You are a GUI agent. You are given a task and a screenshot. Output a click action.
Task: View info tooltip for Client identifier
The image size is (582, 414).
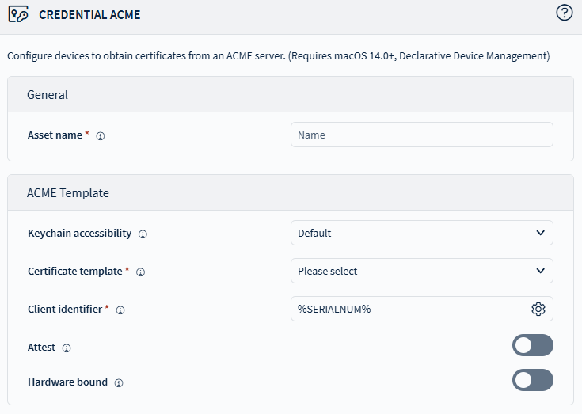point(120,310)
